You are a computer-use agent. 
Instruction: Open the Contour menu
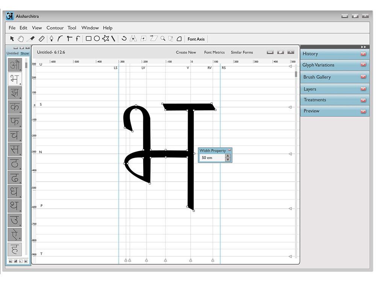pyautogui.click(x=55, y=28)
